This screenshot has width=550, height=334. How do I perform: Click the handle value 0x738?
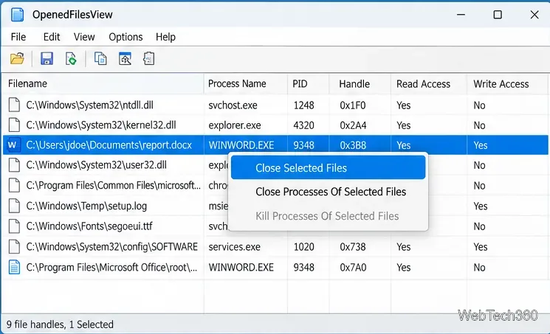click(x=353, y=247)
